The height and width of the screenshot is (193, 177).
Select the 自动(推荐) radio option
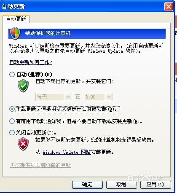pyautogui.click(x=12, y=74)
